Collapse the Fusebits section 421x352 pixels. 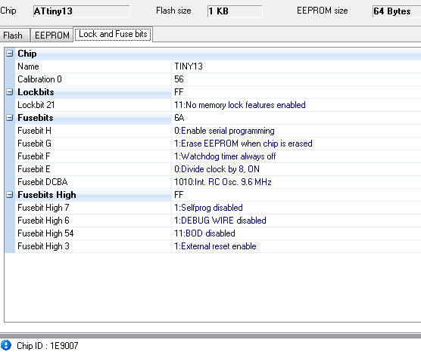tap(9, 118)
